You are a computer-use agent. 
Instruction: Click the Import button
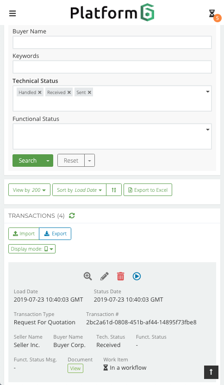click(x=24, y=234)
